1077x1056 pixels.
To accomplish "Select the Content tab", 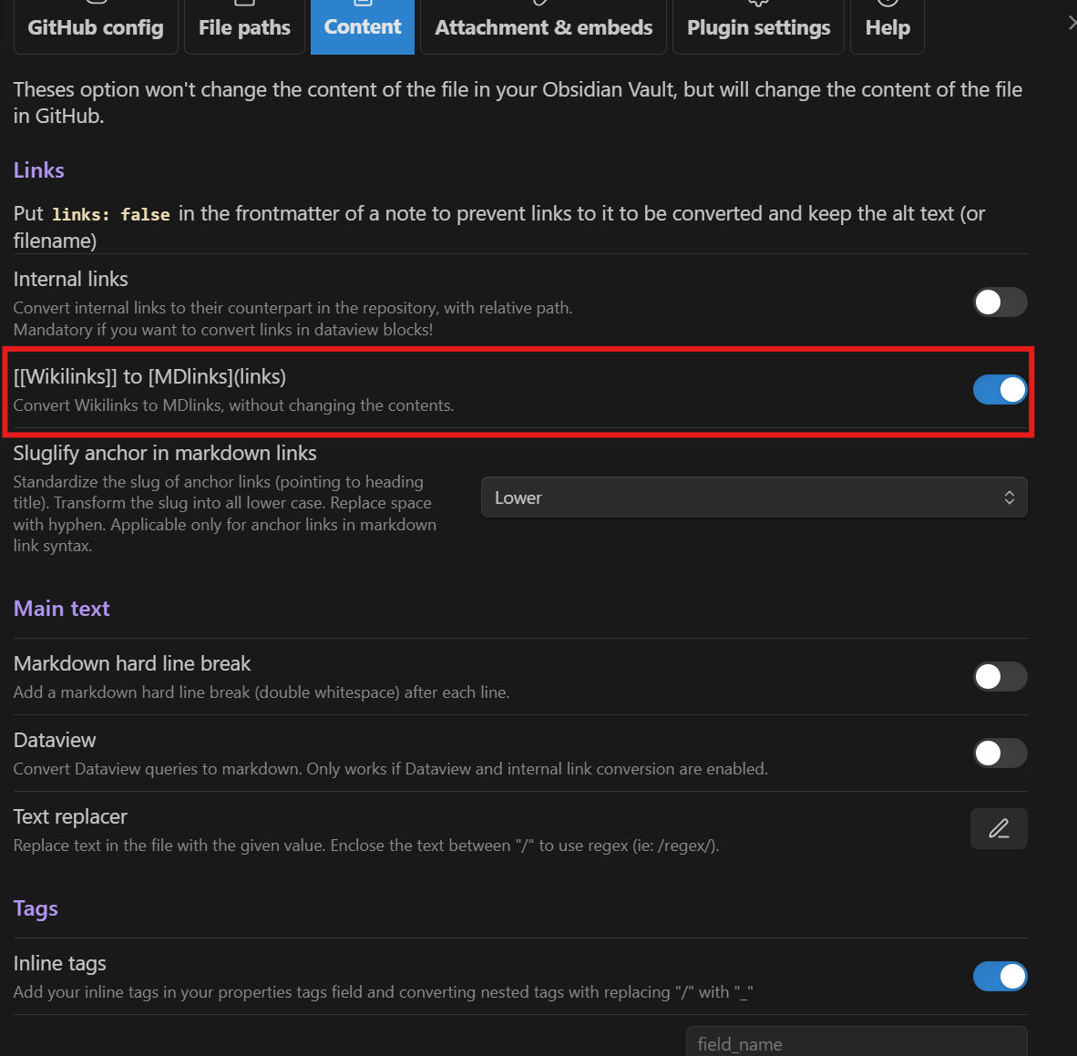I will tap(362, 26).
